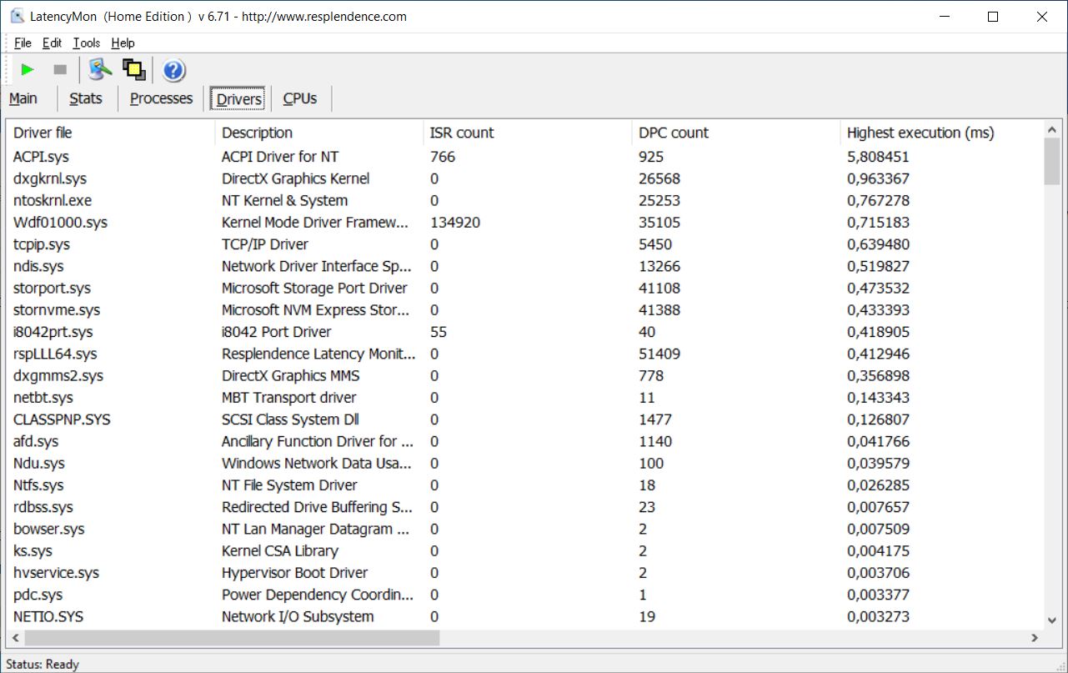Click the DPC count column header
1068x673 pixels.
673,133
